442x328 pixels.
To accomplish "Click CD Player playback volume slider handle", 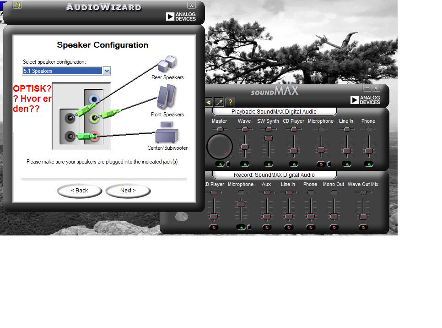I will coord(294,151).
